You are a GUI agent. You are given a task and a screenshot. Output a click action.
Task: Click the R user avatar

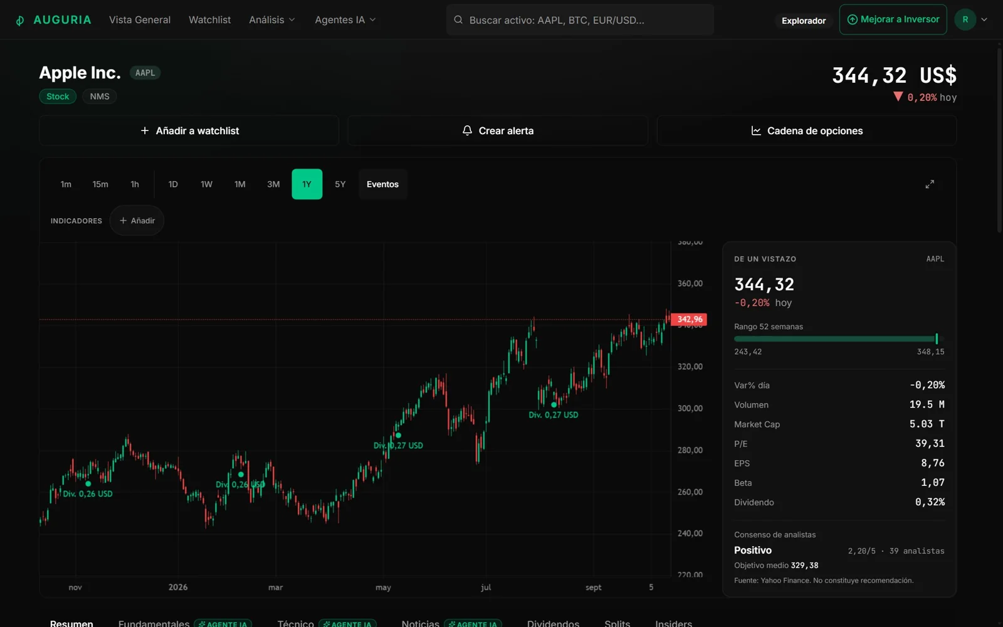coord(965,19)
